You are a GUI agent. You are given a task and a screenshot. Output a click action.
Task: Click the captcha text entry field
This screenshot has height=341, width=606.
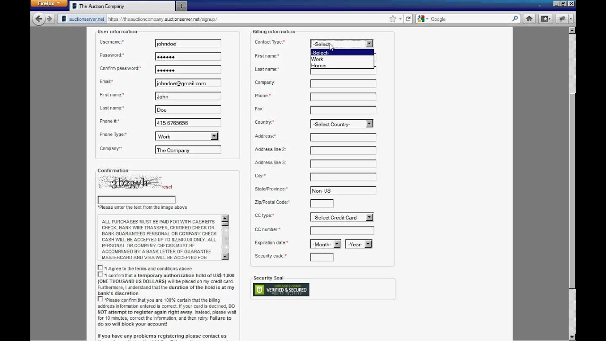pos(136,200)
